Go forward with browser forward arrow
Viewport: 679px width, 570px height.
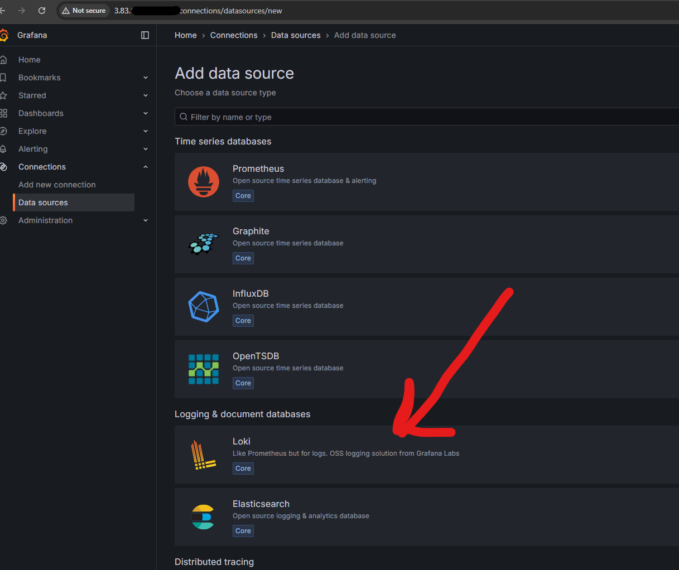click(22, 11)
